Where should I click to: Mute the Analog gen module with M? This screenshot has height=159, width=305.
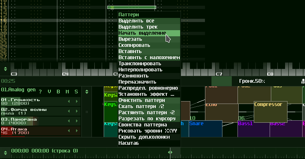pyautogui.click(x=67, y=92)
